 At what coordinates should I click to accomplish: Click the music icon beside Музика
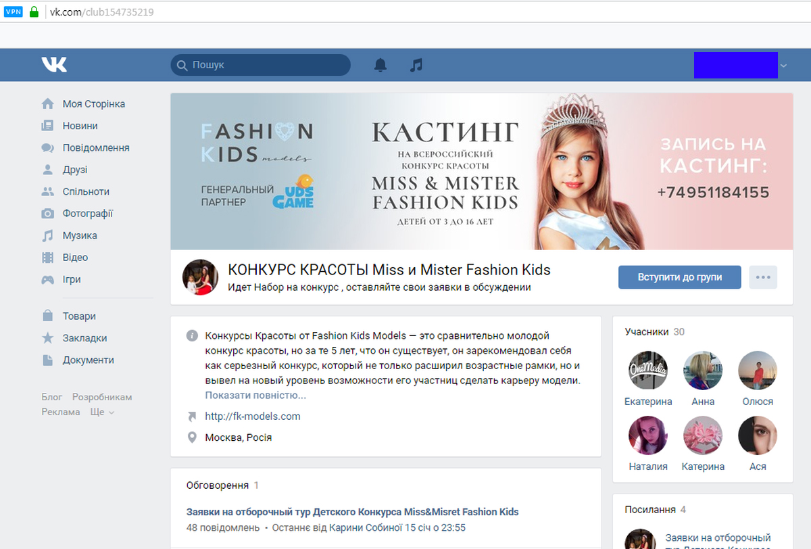click(47, 236)
